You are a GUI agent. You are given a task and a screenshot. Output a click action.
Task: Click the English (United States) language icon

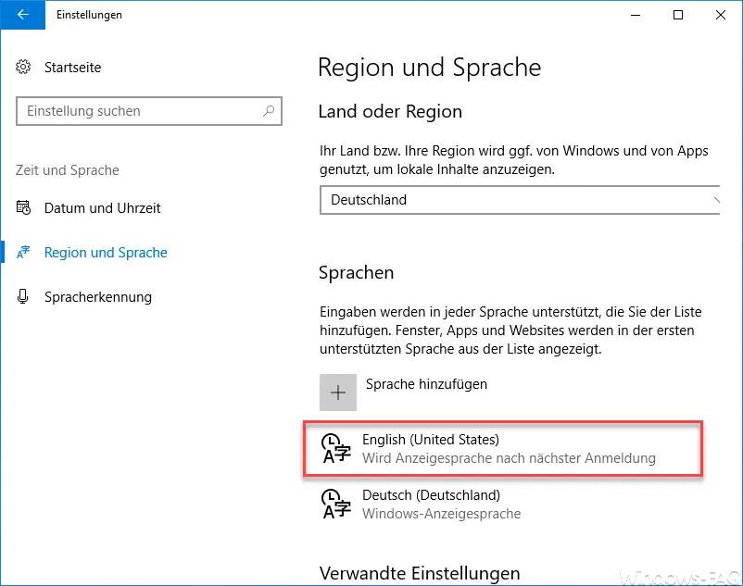[x=336, y=448]
